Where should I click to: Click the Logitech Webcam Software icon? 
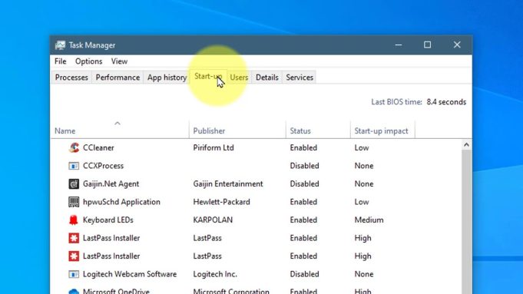(x=74, y=274)
